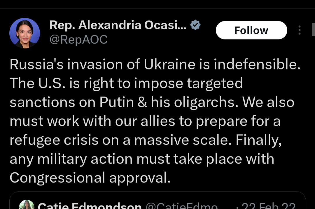
Task: Open the three-dot more options menu
Action: [x=300, y=30]
